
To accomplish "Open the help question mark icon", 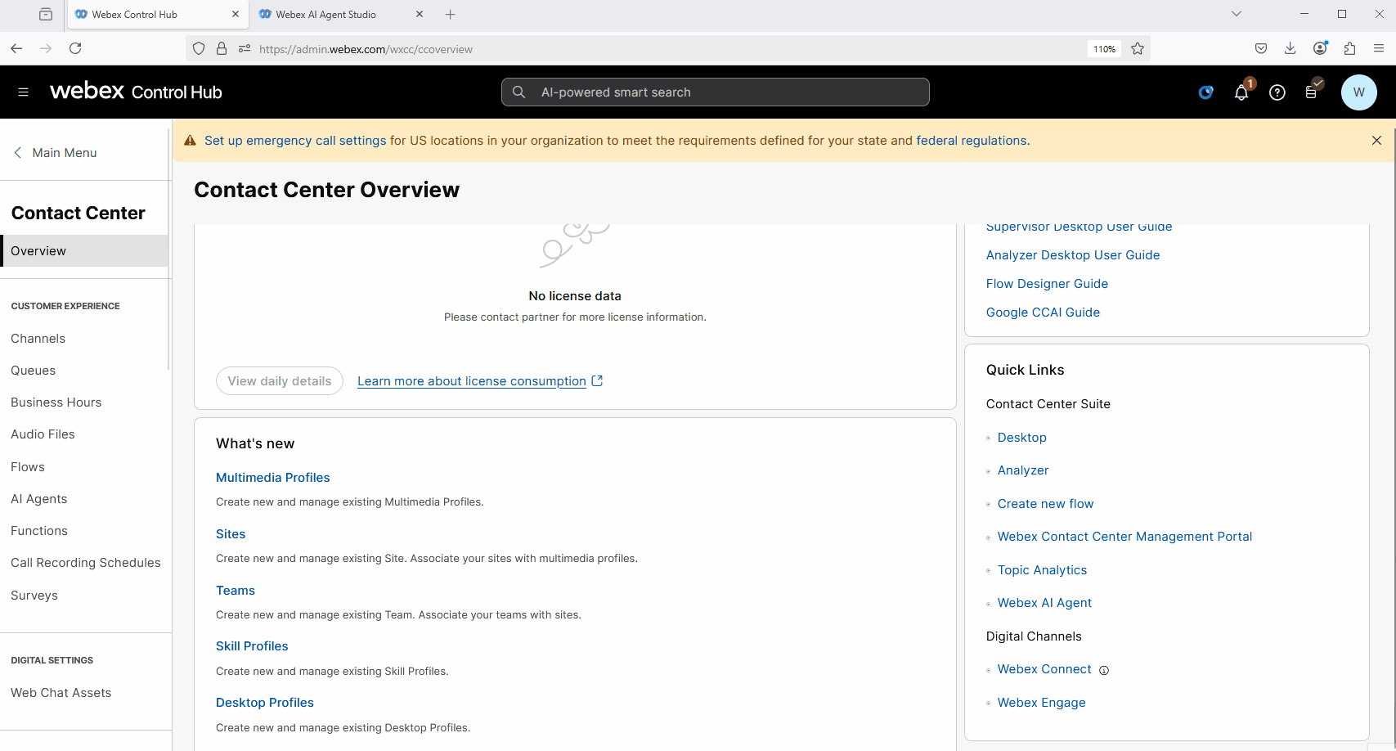I will (1277, 93).
